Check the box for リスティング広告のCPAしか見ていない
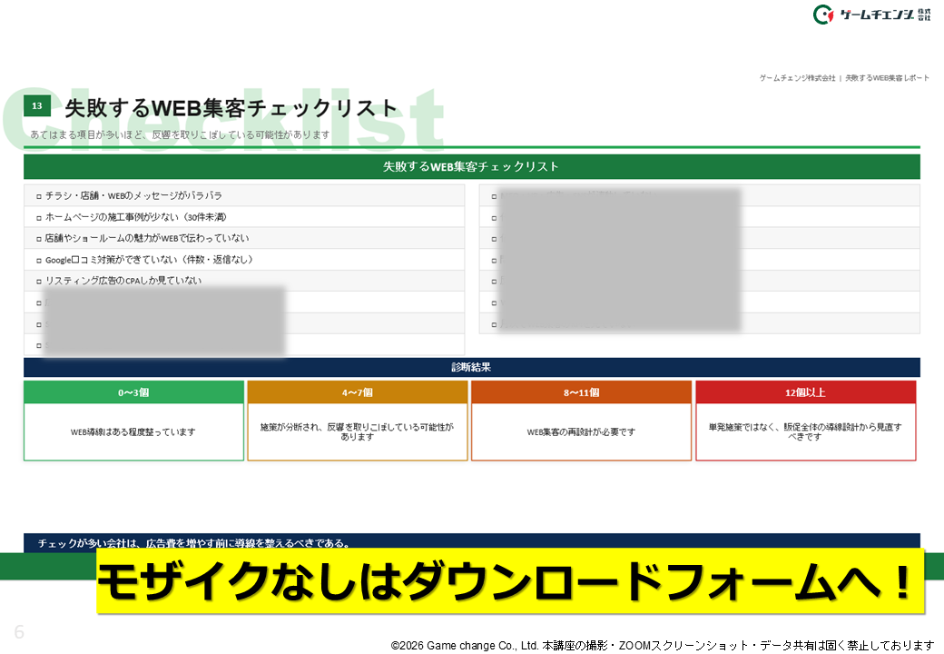The width and height of the screenshot is (944, 654). tap(39, 282)
